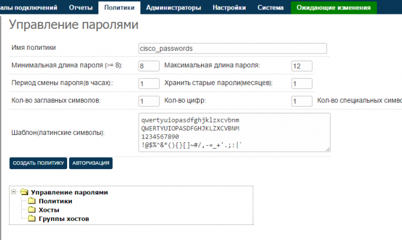Screen dimensions: 402x240
Task: Go to the Система tab
Action: coord(271,8)
